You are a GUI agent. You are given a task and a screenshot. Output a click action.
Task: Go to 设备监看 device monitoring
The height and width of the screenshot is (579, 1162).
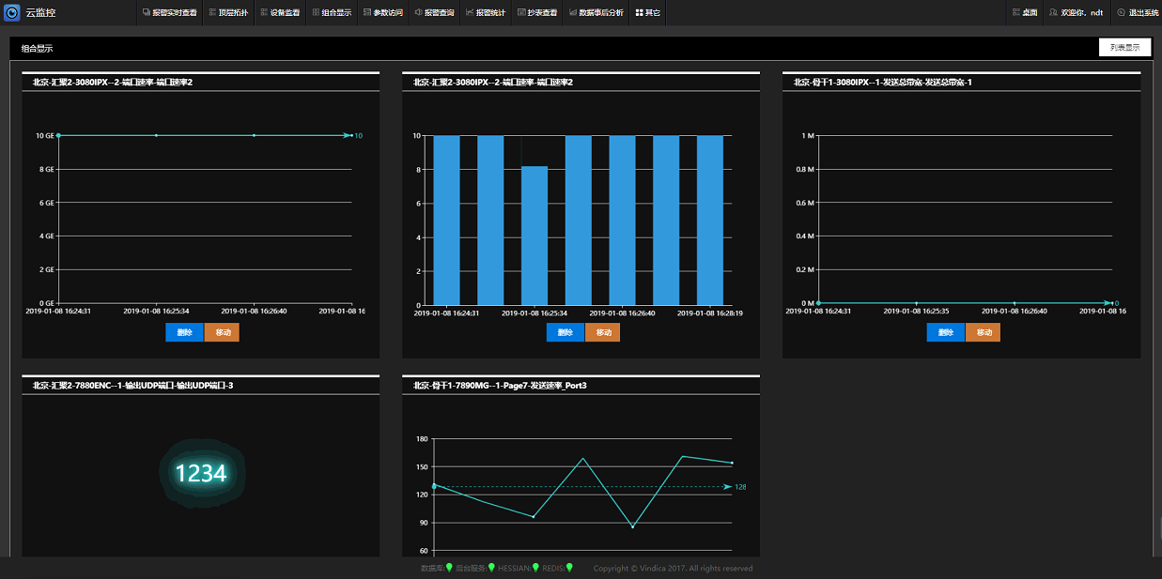pyautogui.click(x=280, y=13)
